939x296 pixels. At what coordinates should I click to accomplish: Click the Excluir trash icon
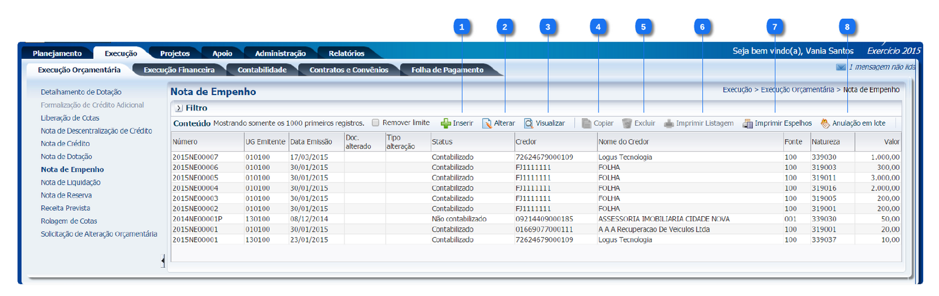pos(627,123)
